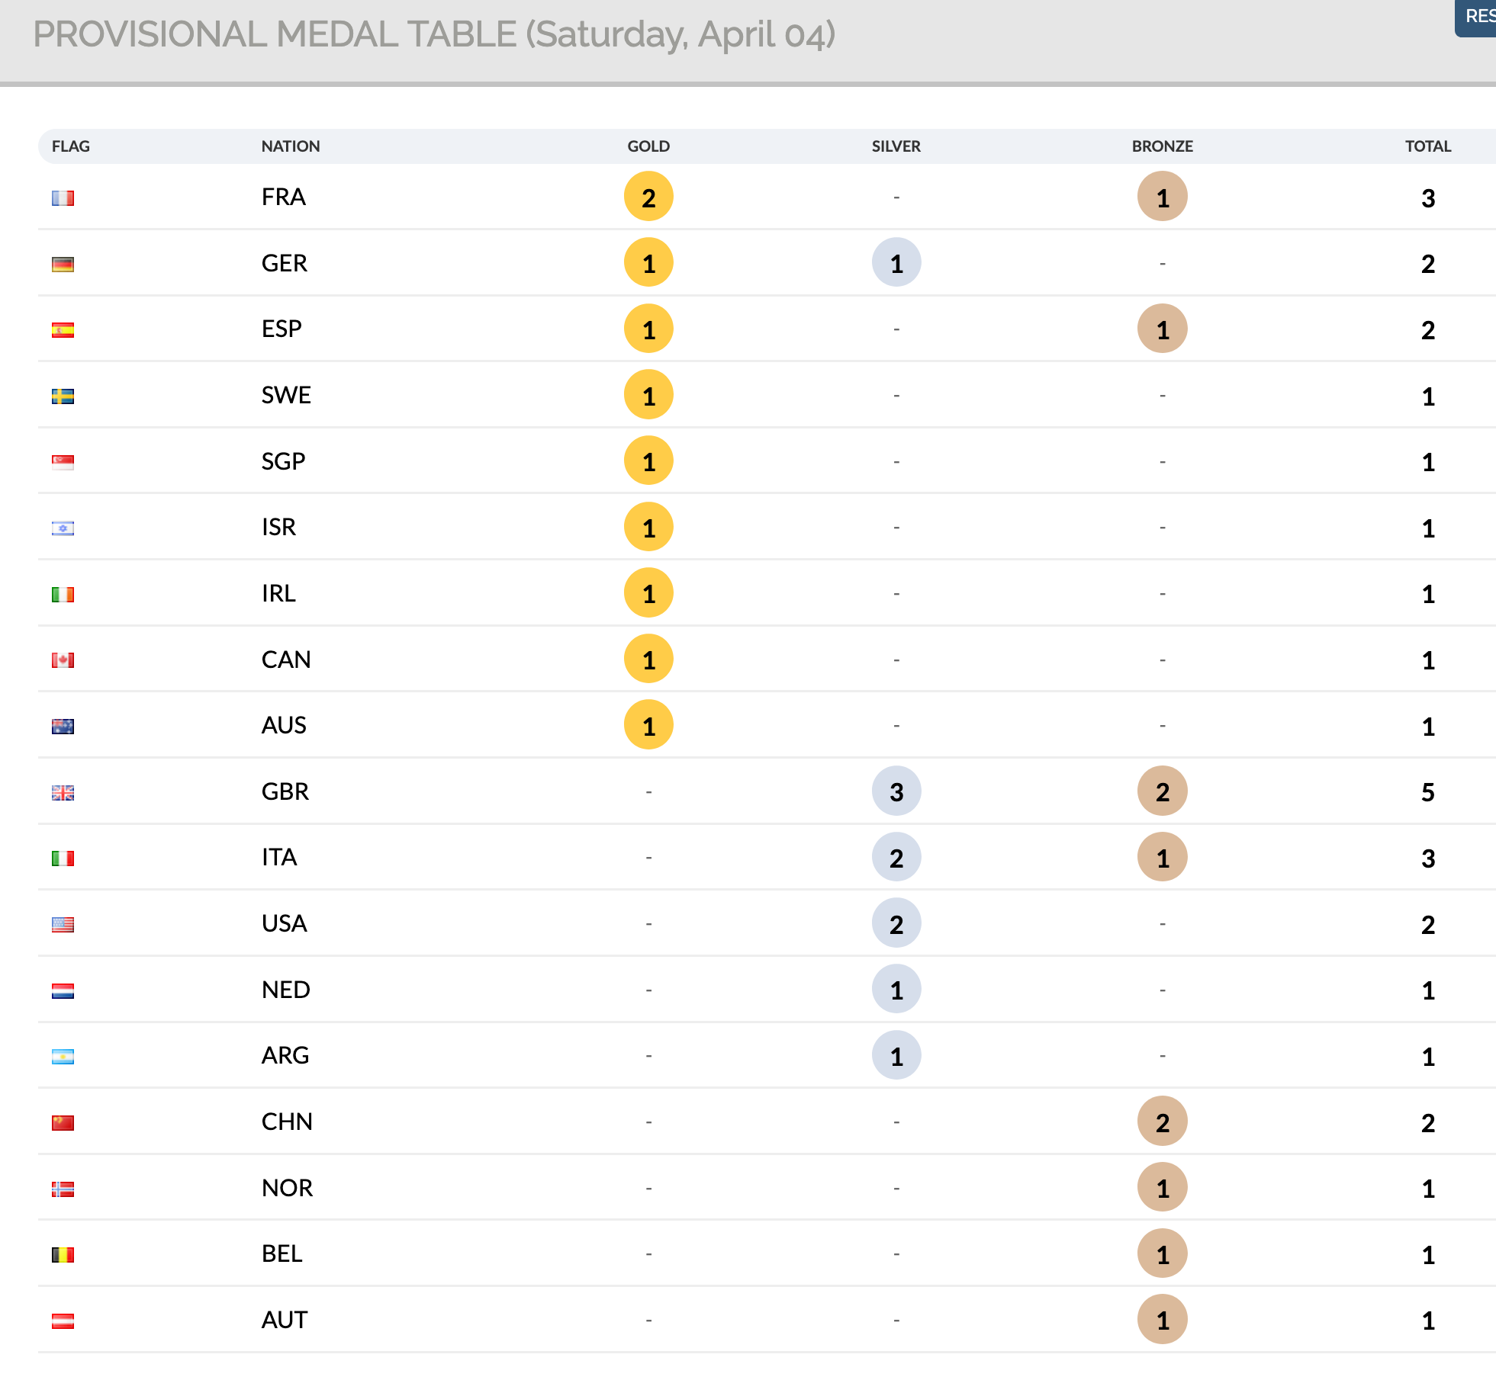Viewport: 1496px width, 1380px height.
Task: Click the Argentina flag icon
Action: [x=63, y=1057]
